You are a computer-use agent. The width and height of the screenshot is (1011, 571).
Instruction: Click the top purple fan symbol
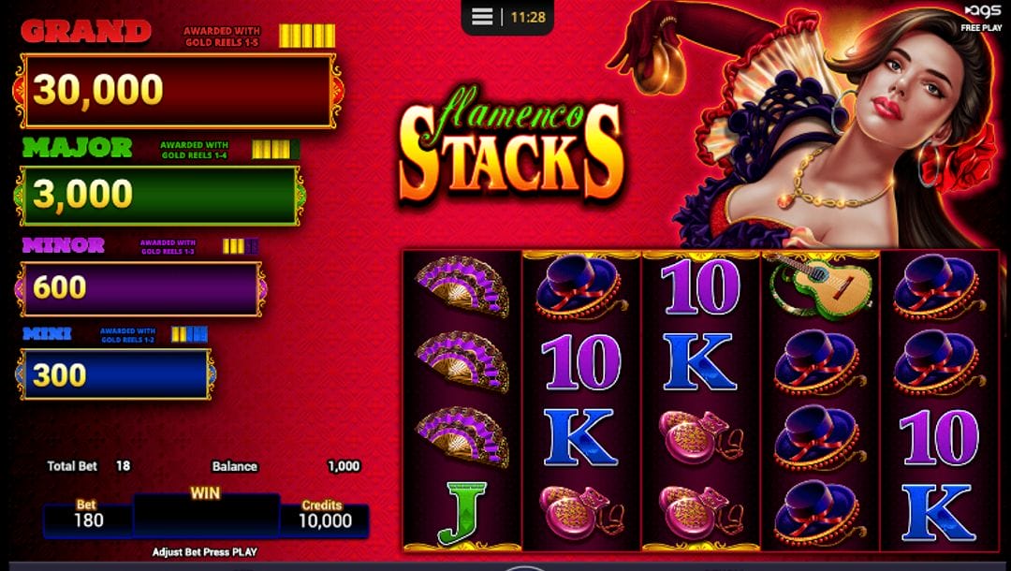[x=462, y=286]
